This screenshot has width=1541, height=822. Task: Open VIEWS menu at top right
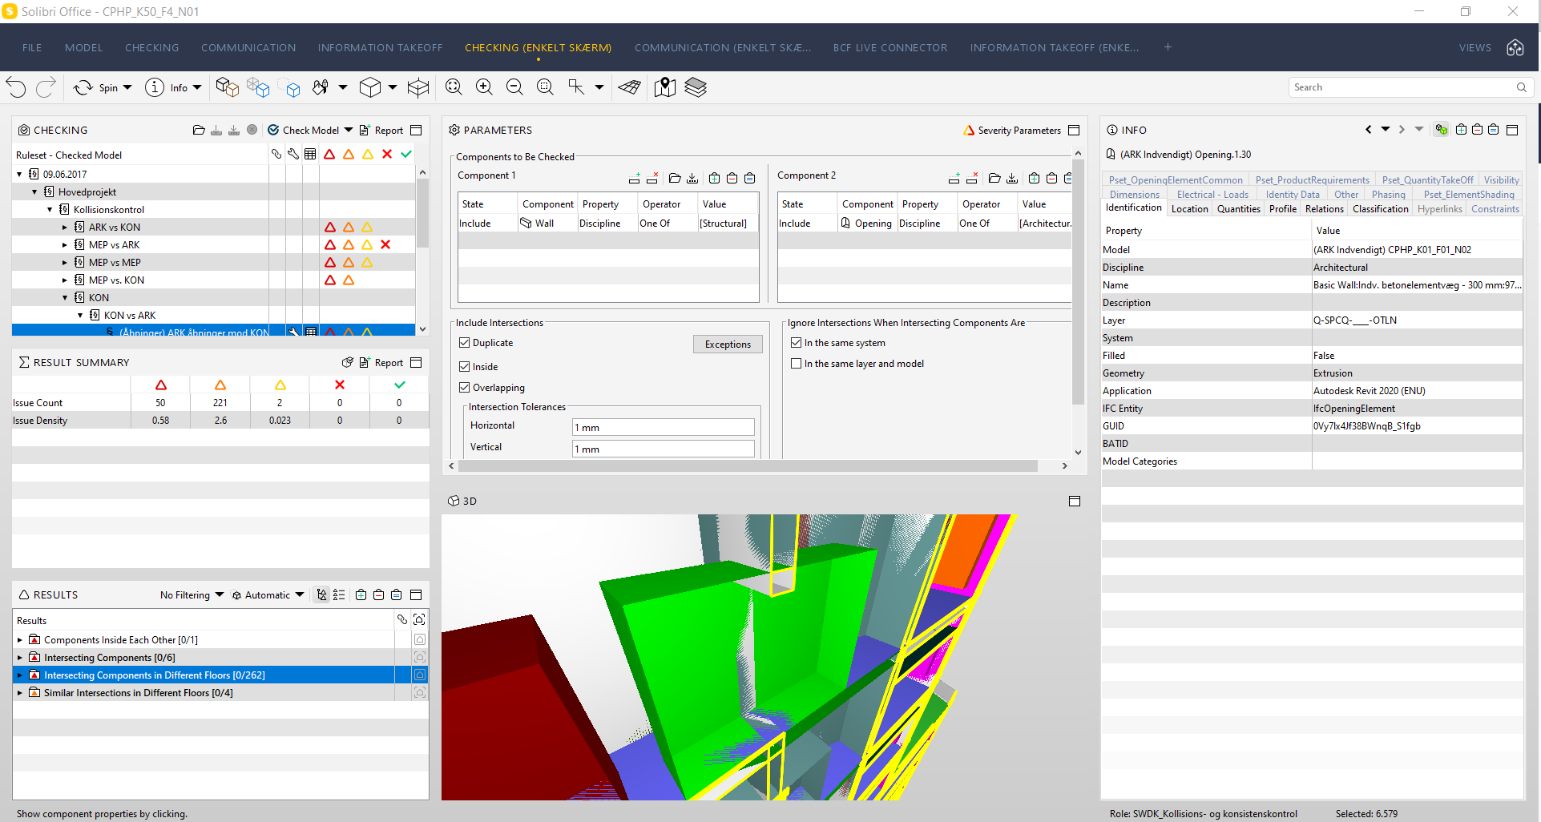click(x=1474, y=47)
